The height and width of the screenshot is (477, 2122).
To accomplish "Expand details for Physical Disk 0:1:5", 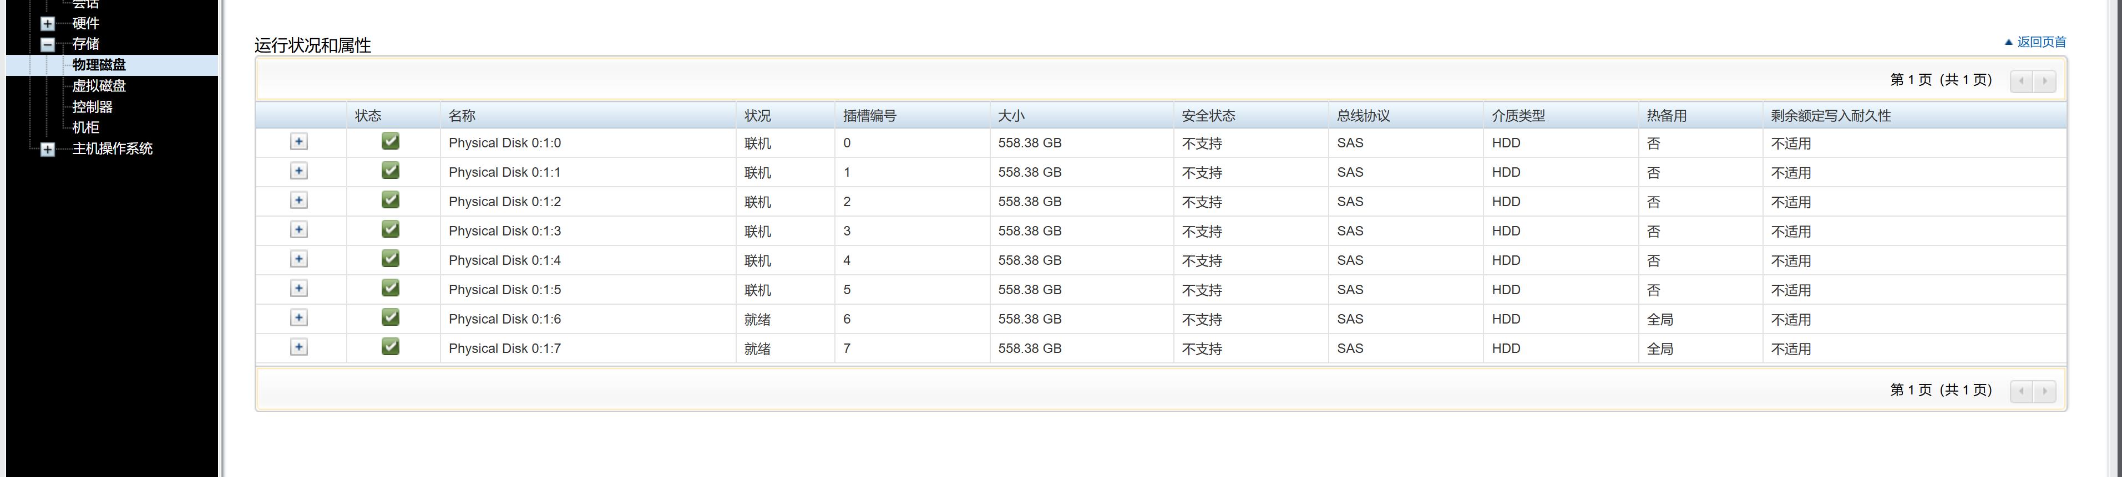I will click(299, 289).
